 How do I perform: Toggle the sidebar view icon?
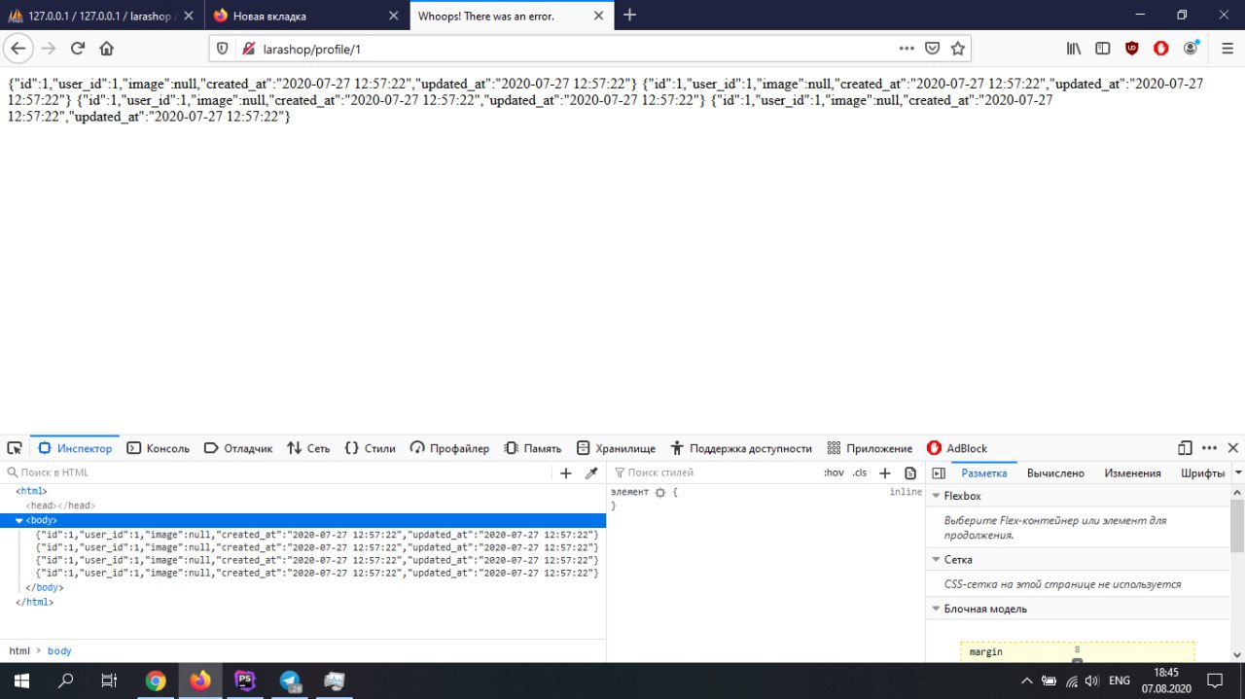1103,48
